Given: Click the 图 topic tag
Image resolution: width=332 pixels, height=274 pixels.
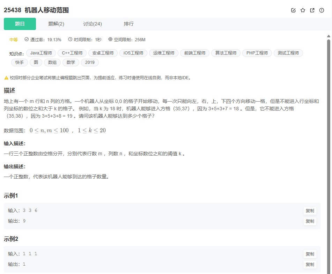Looking at the screenshot, I should (36, 62).
